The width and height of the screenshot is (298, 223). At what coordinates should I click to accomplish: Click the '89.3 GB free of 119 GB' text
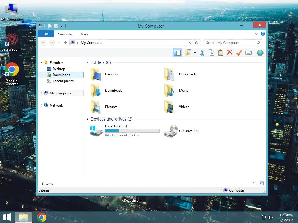coord(122,135)
